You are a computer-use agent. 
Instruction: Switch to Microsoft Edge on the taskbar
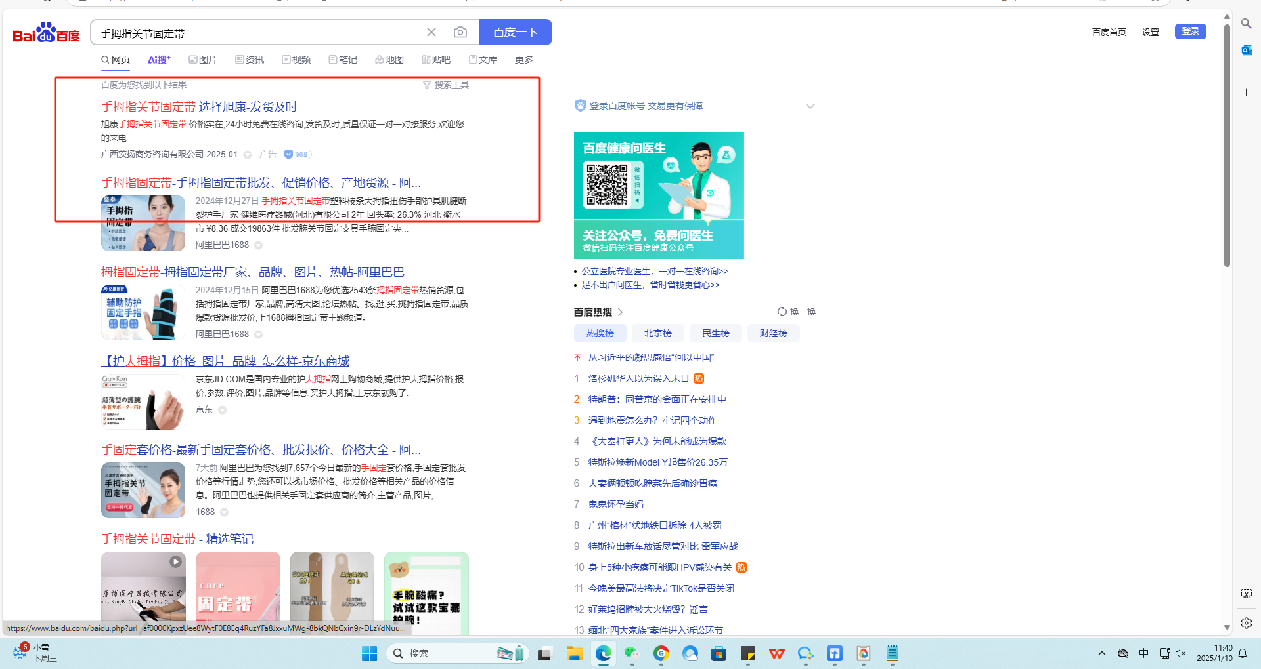(604, 653)
